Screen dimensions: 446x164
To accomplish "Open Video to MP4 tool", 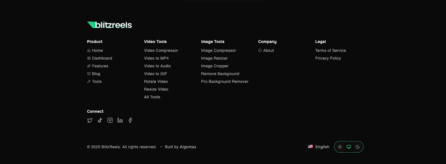I will click(x=156, y=58).
